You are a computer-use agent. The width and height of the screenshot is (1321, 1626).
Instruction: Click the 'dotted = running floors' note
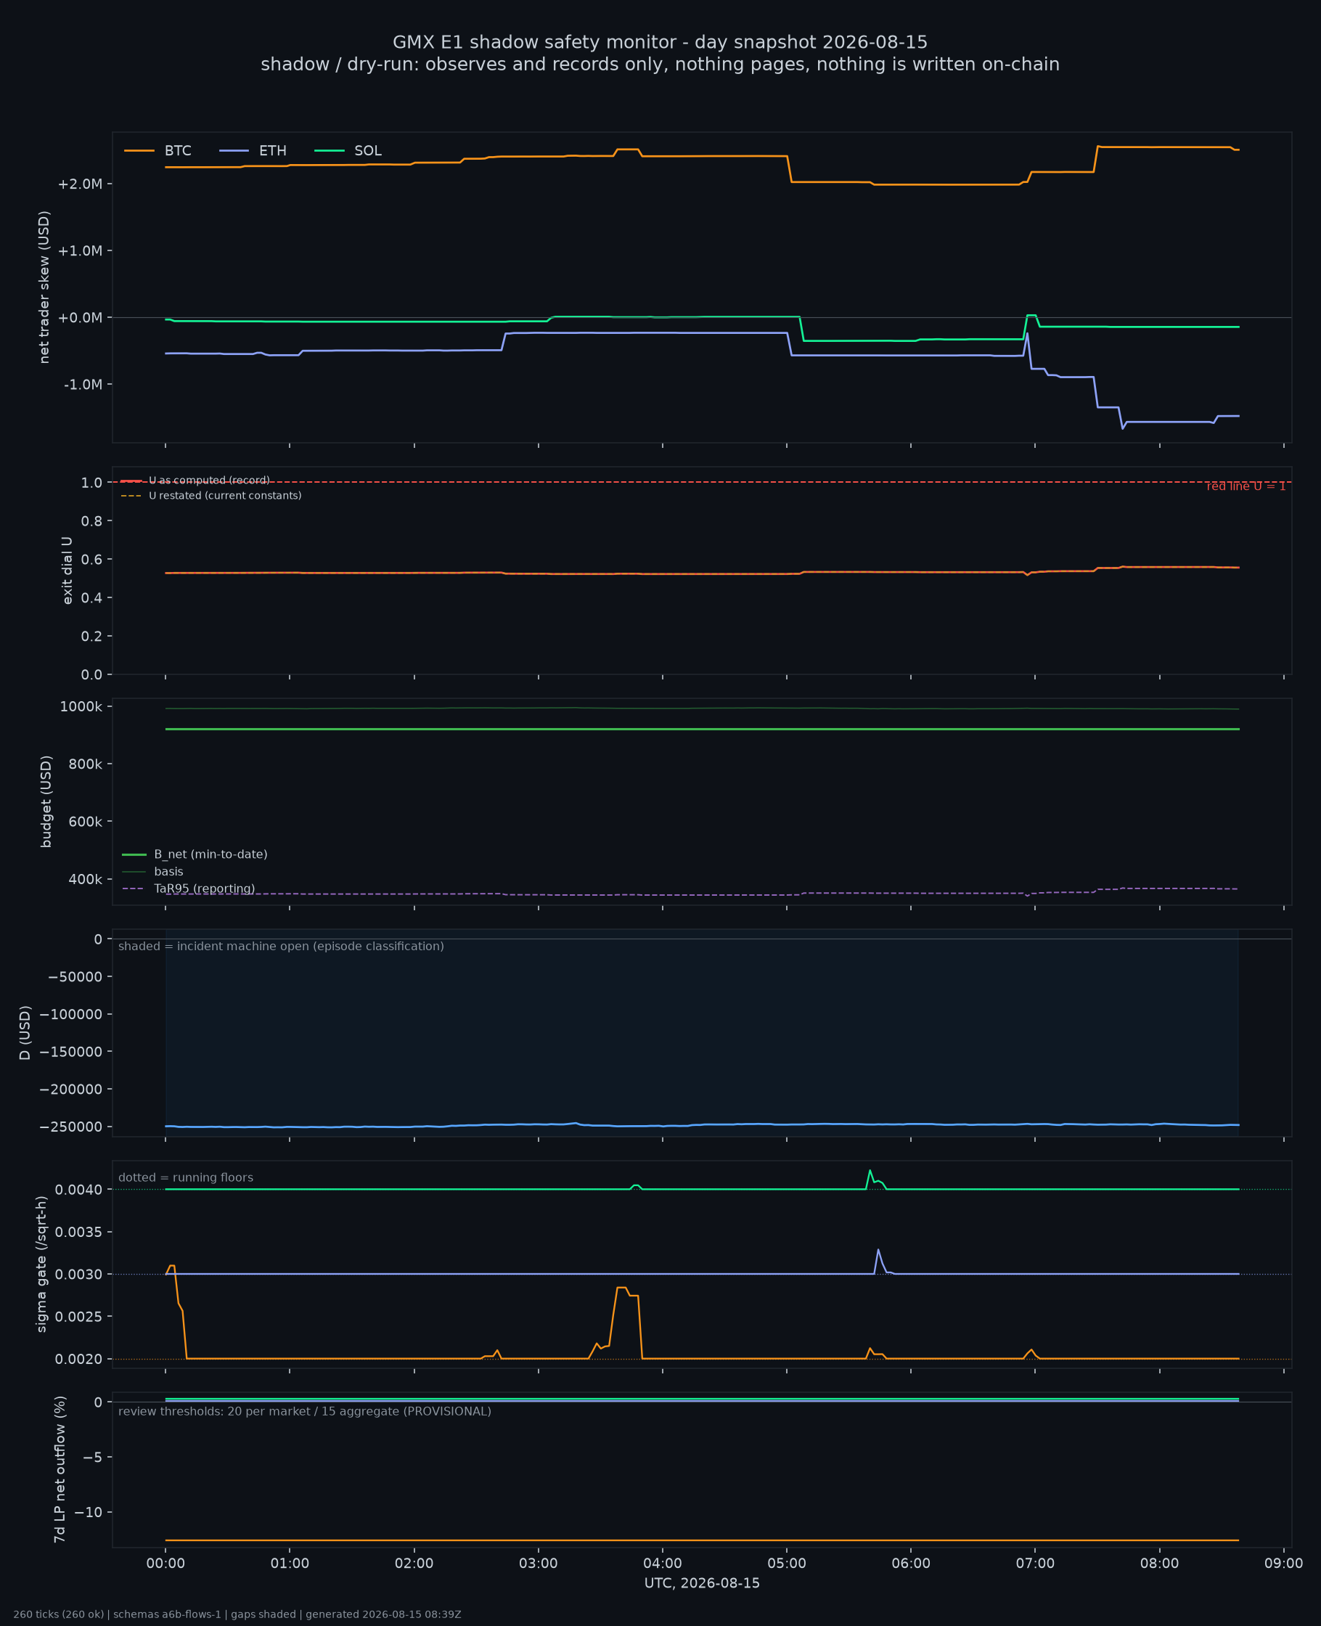186,1177
